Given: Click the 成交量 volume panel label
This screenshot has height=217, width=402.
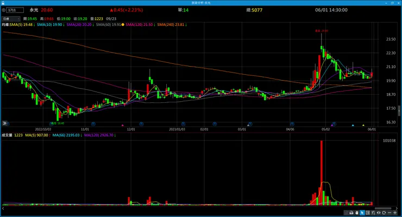Looking at the screenshot, I should 7,135.
